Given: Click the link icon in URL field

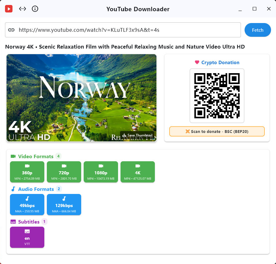Looking at the screenshot, I should click(x=12, y=30).
